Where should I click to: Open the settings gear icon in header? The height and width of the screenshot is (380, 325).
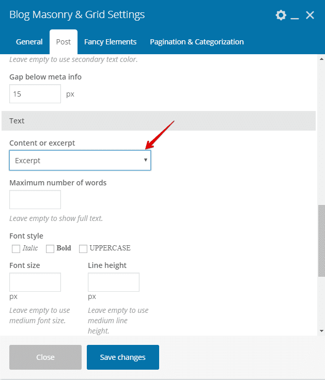click(x=281, y=15)
